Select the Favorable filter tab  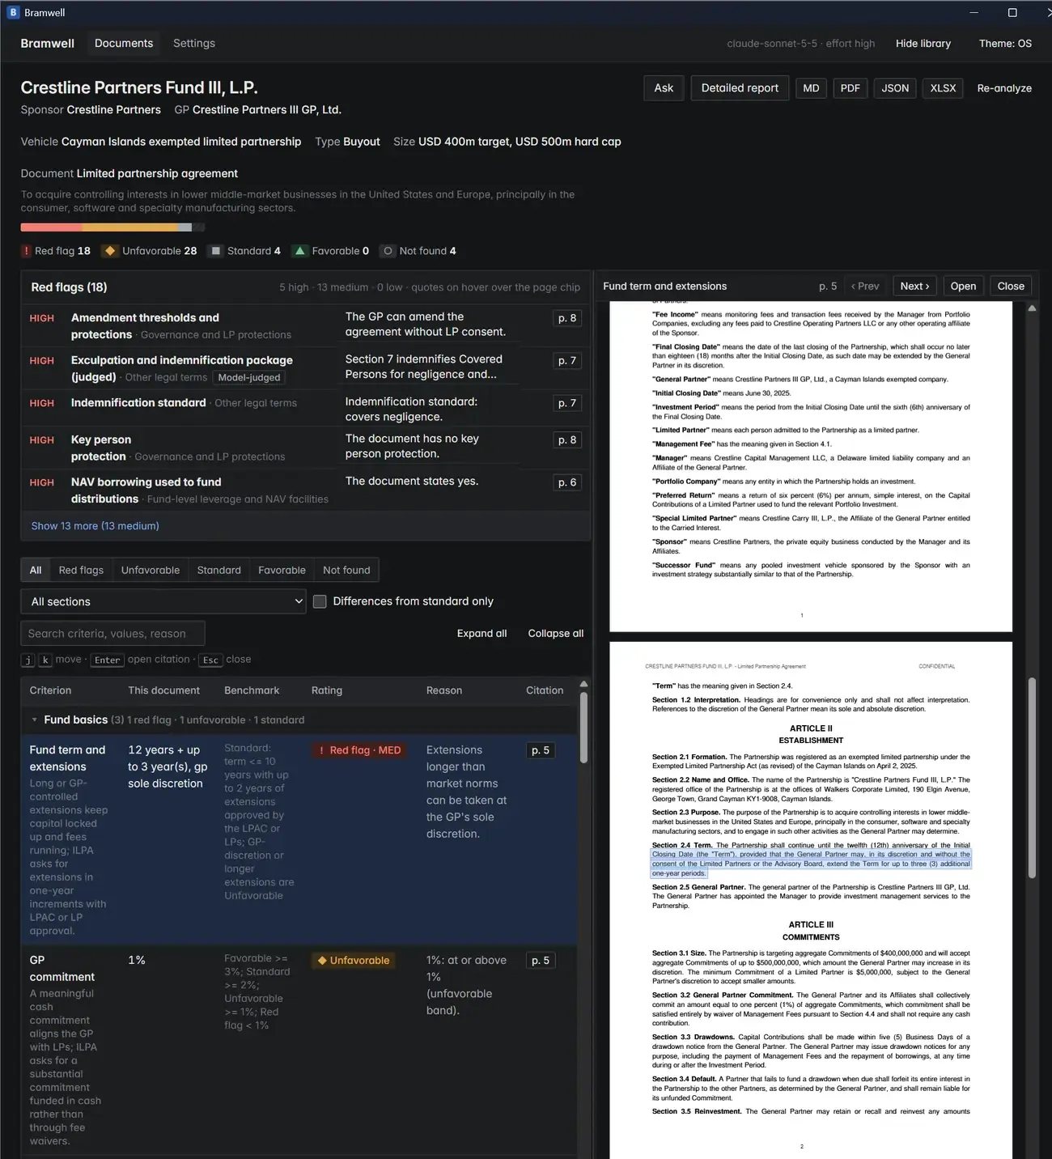(282, 570)
